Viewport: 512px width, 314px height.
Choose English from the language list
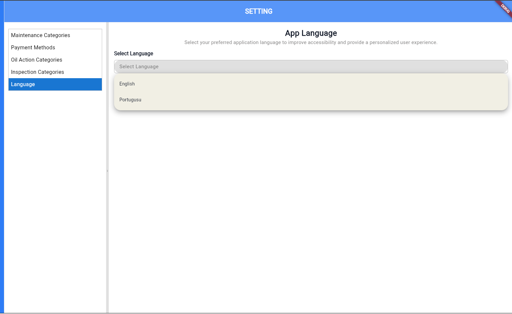coord(127,84)
